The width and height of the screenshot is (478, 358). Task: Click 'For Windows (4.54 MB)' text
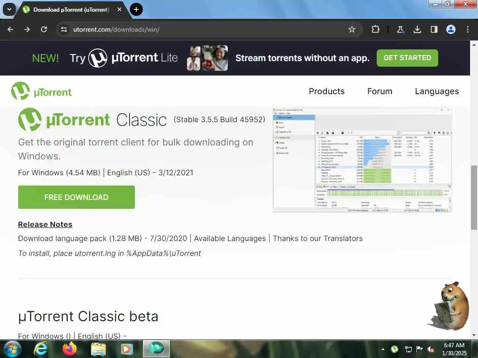(x=59, y=172)
